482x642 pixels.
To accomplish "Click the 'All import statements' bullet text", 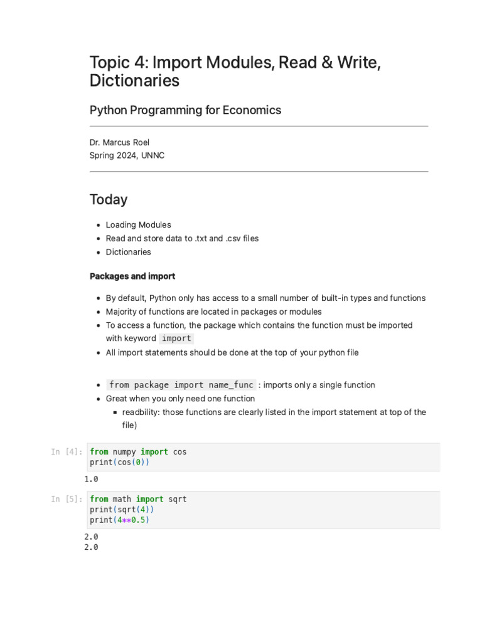I will click(x=232, y=352).
